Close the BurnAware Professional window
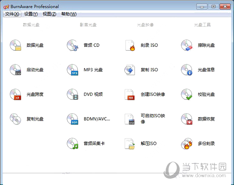Screen dimensions: 234x185 click(x=225, y=6)
